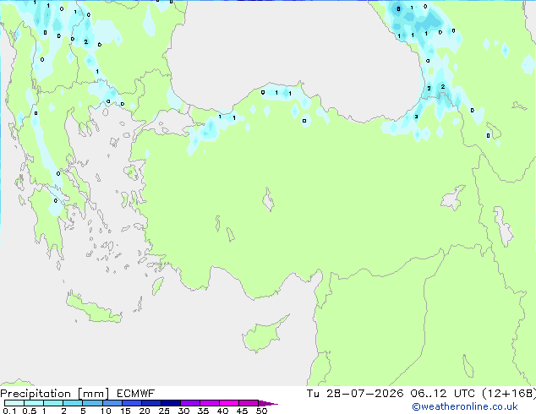Viewport: 536px width, 414px height.
Task: Open the weatheronline.co.uk copyright link
Action: click(465, 406)
